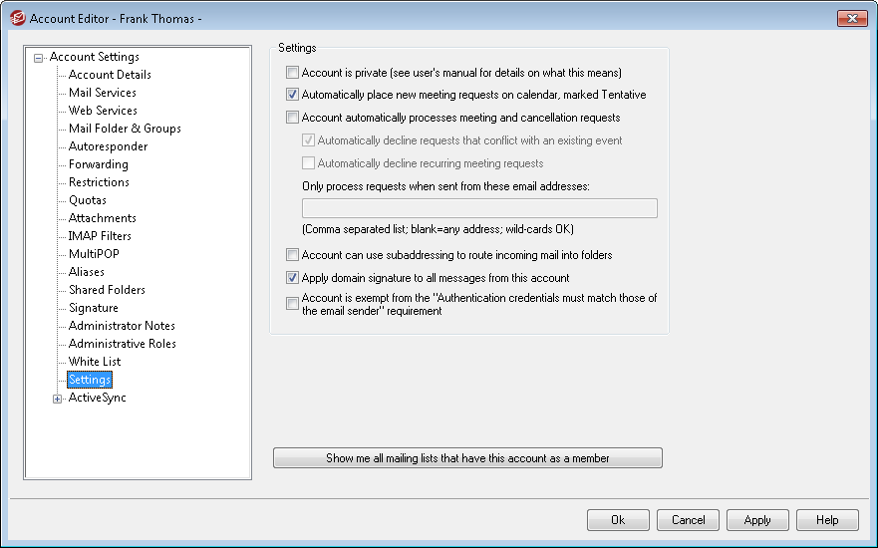Go to the IMAP Filters page
The image size is (878, 548).
[x=100, y=236]
